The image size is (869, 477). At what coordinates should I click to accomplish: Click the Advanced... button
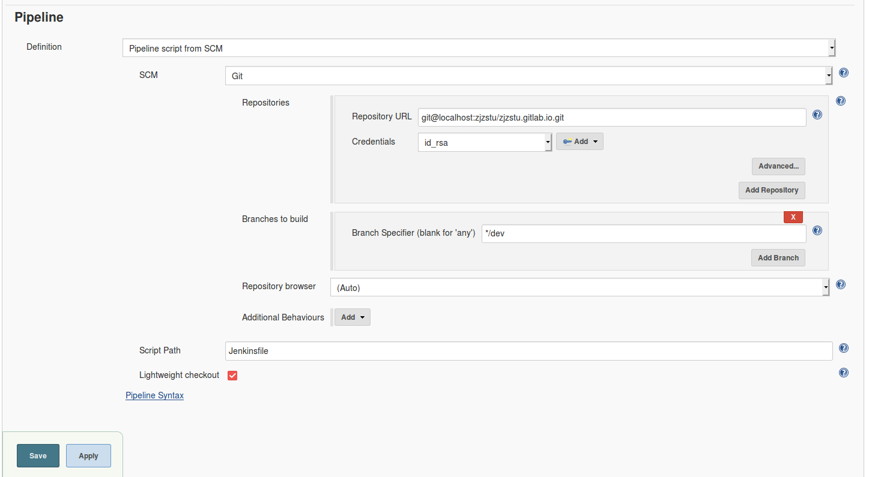(x=778, y=166)
